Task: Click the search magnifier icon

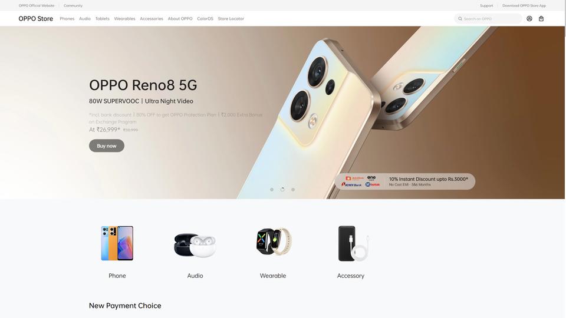Action: pos(460,19)
